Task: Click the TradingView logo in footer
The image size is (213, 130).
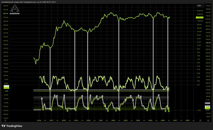Action: 12,126
